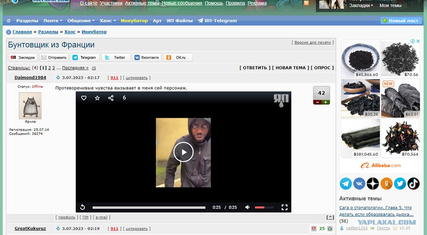Open the ad tea thumbnail priced ฿45,866.60
This screenshot has height=235, width=427.
pos(360,59)
